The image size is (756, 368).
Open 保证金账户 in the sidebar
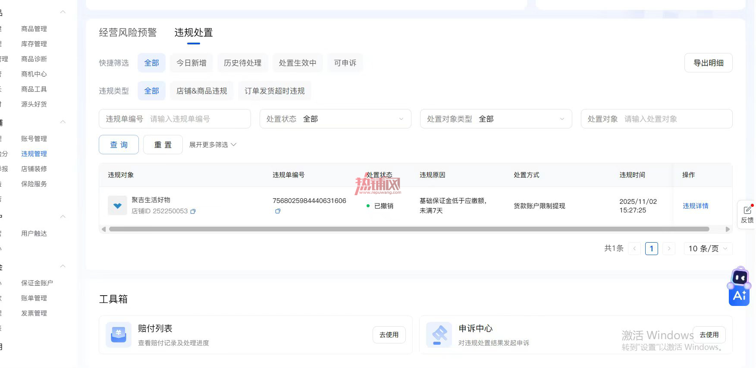tap(37, 283)
